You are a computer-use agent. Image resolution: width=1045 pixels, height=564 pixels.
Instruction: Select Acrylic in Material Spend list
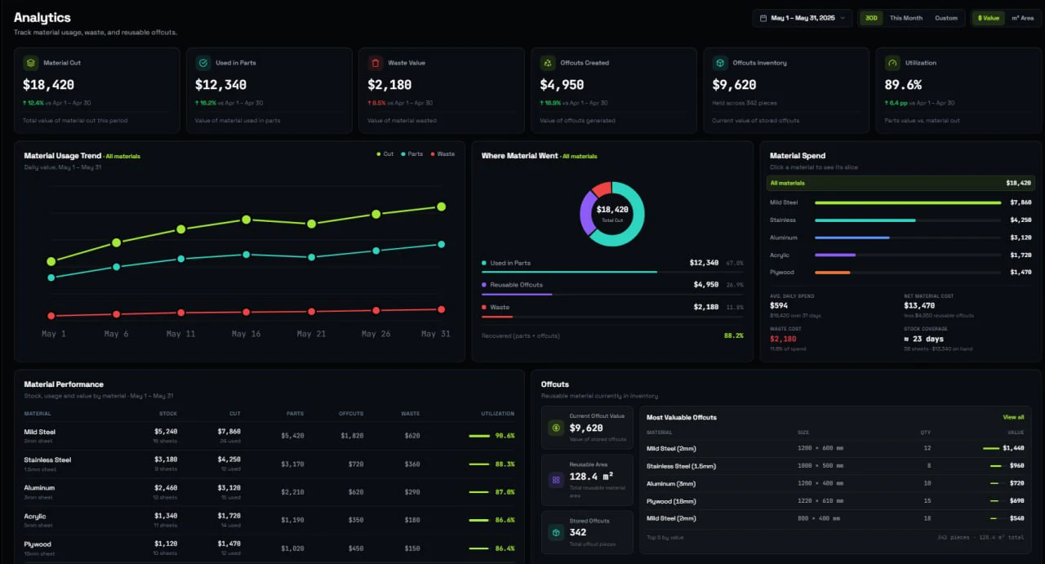[900, 255]
